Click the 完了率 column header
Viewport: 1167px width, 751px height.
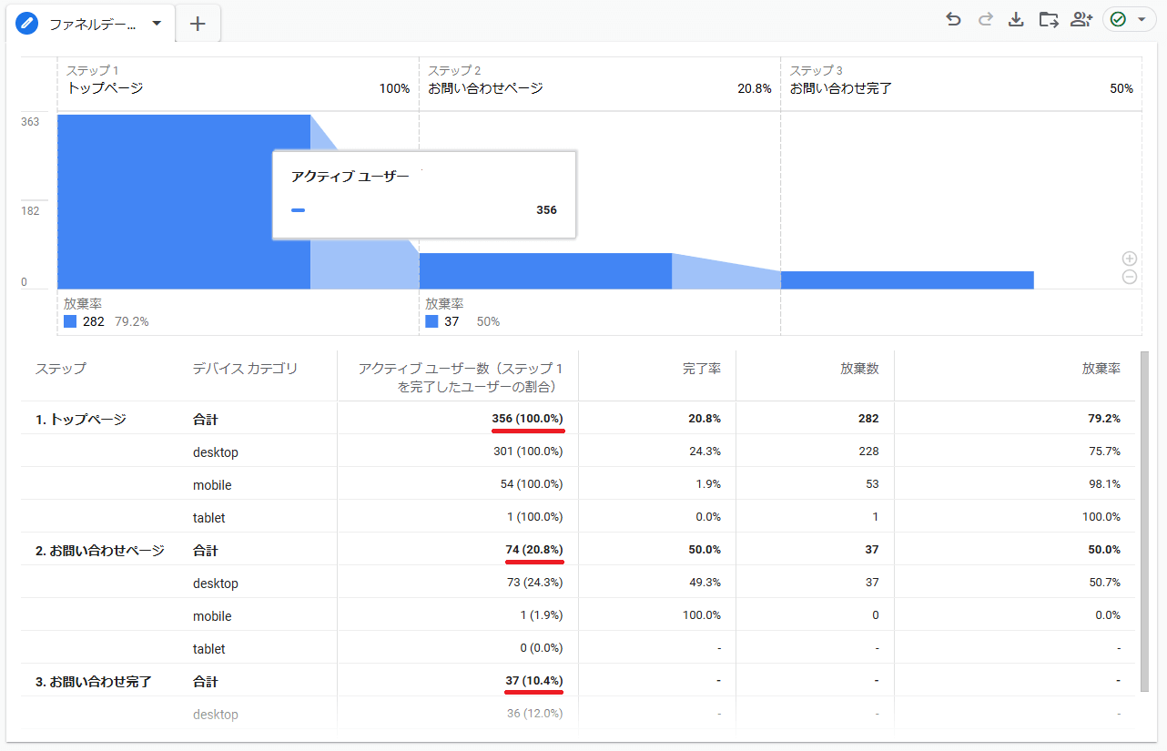(701, 369)
